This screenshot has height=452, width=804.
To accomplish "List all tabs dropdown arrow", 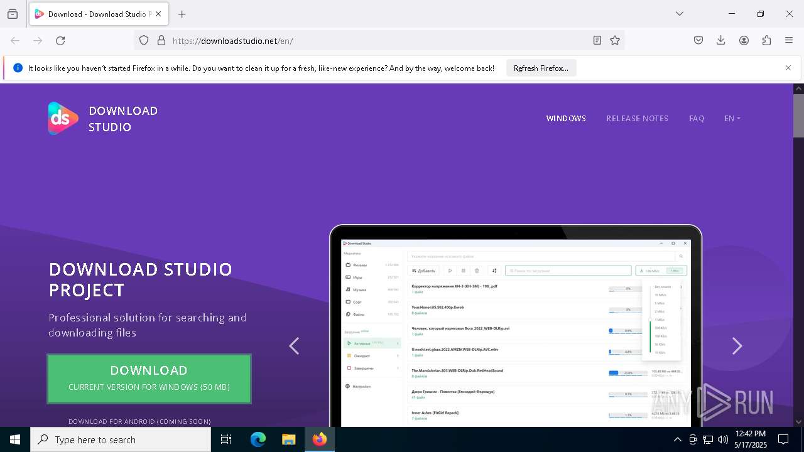I will (x=680, y=14).
